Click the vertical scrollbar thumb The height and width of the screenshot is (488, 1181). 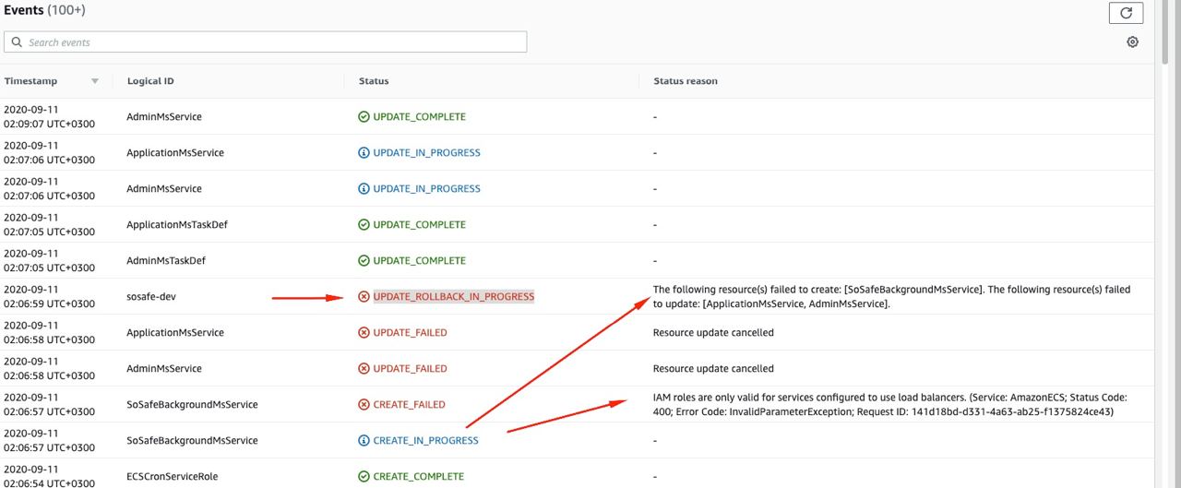pyautogui.click(x=1167, y=32)
